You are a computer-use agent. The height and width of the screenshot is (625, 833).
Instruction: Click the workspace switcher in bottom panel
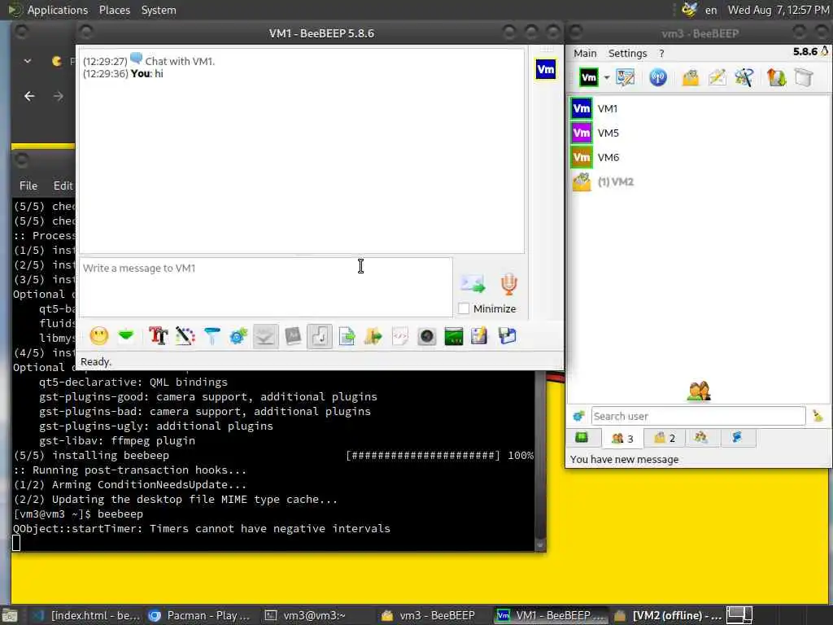point(739,615)
